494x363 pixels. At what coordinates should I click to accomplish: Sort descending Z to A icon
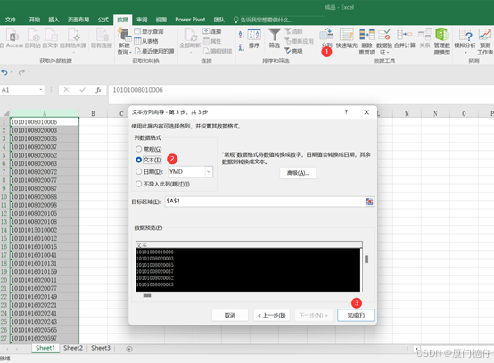pyautogui.click(x=242, y=47)
